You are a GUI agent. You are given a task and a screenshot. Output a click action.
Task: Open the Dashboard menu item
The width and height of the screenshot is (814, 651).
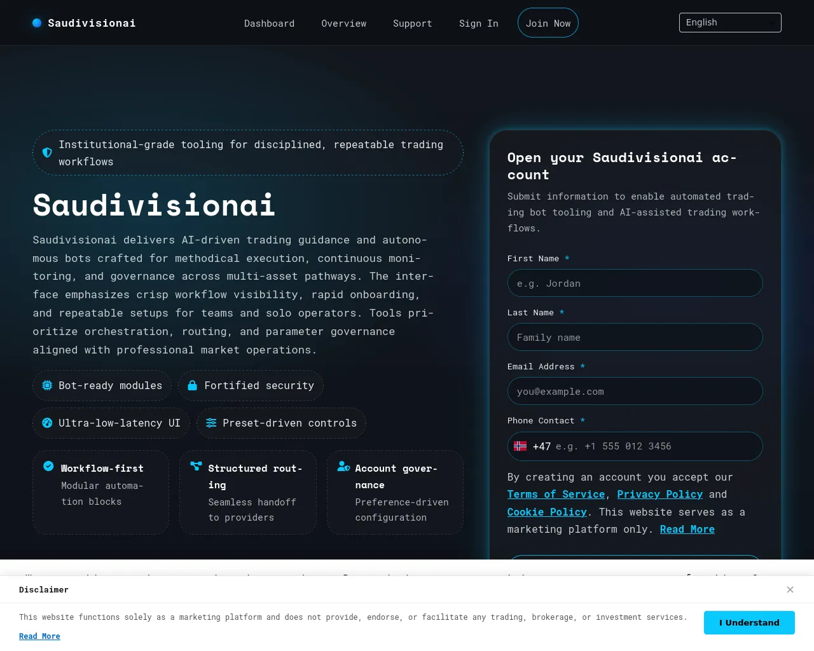tap(270, 24)
